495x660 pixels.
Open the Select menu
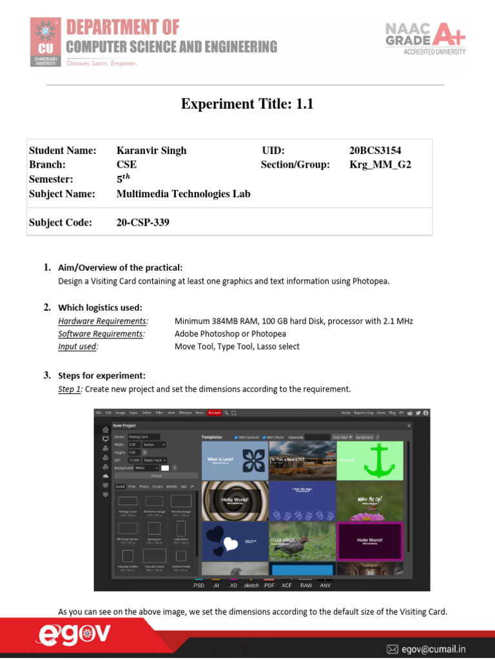click(146, 413)
